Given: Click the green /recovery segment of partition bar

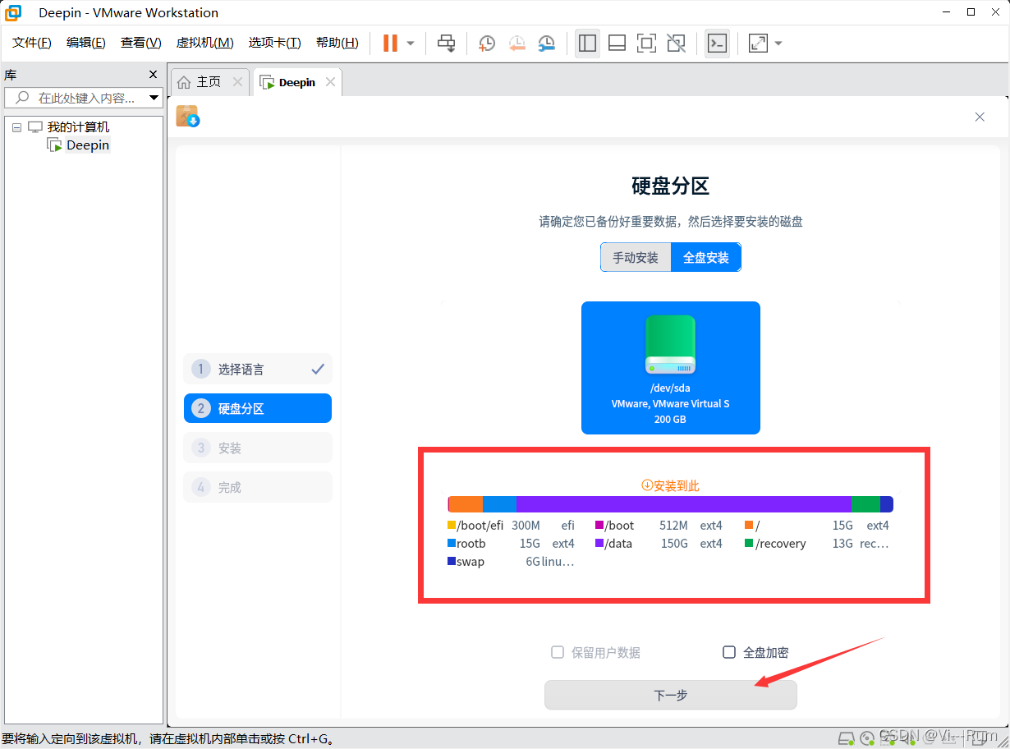Looking at the screenshot, I should 866,504.
